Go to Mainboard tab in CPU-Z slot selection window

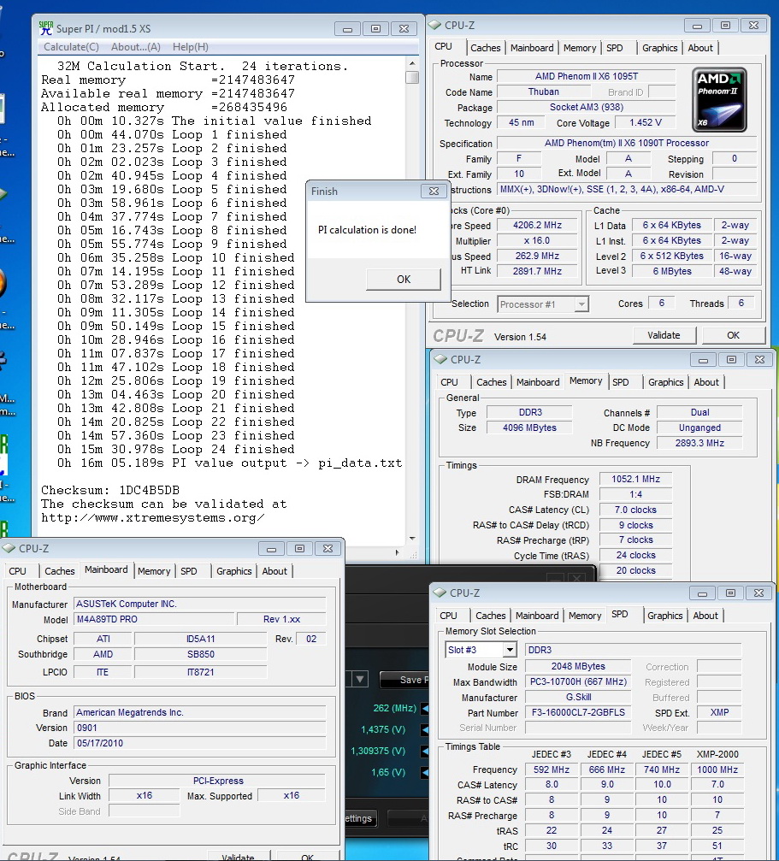[x=537, y=616]
